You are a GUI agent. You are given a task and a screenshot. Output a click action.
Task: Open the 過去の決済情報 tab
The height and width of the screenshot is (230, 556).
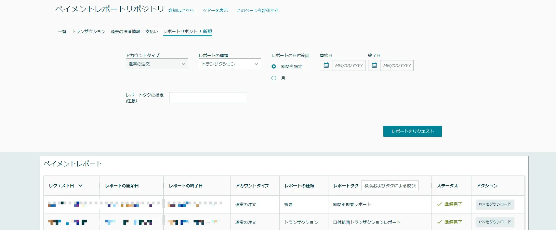point(125,31)
